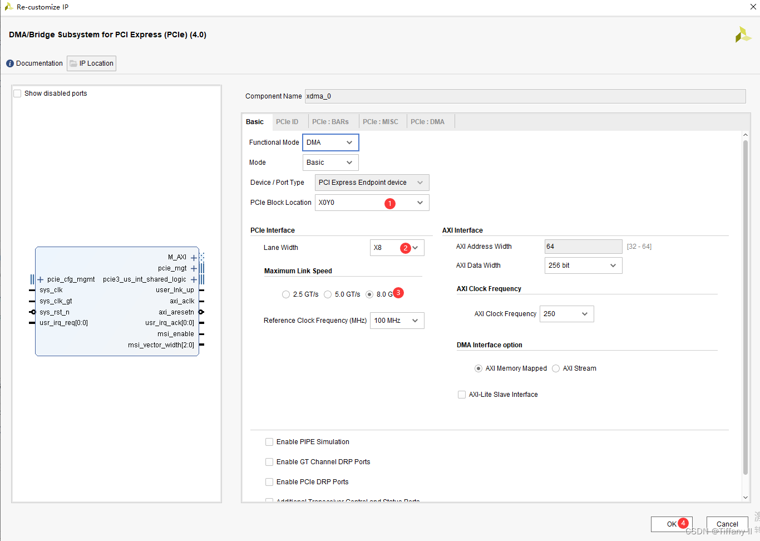The width and height of the screenshot is (760, 541).
Task: Click the user_lnk_up port label
Action: 175,290
